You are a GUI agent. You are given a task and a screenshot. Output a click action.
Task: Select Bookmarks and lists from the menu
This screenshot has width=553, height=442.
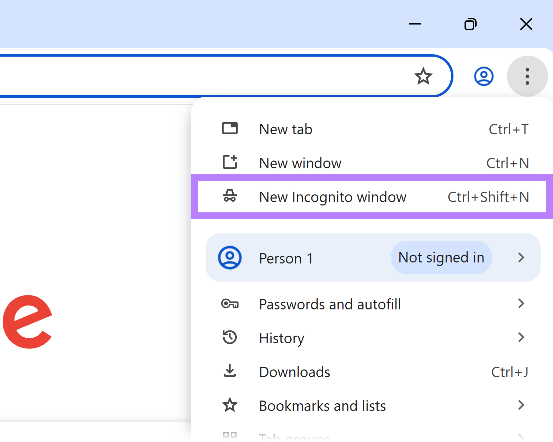(322, 405)
